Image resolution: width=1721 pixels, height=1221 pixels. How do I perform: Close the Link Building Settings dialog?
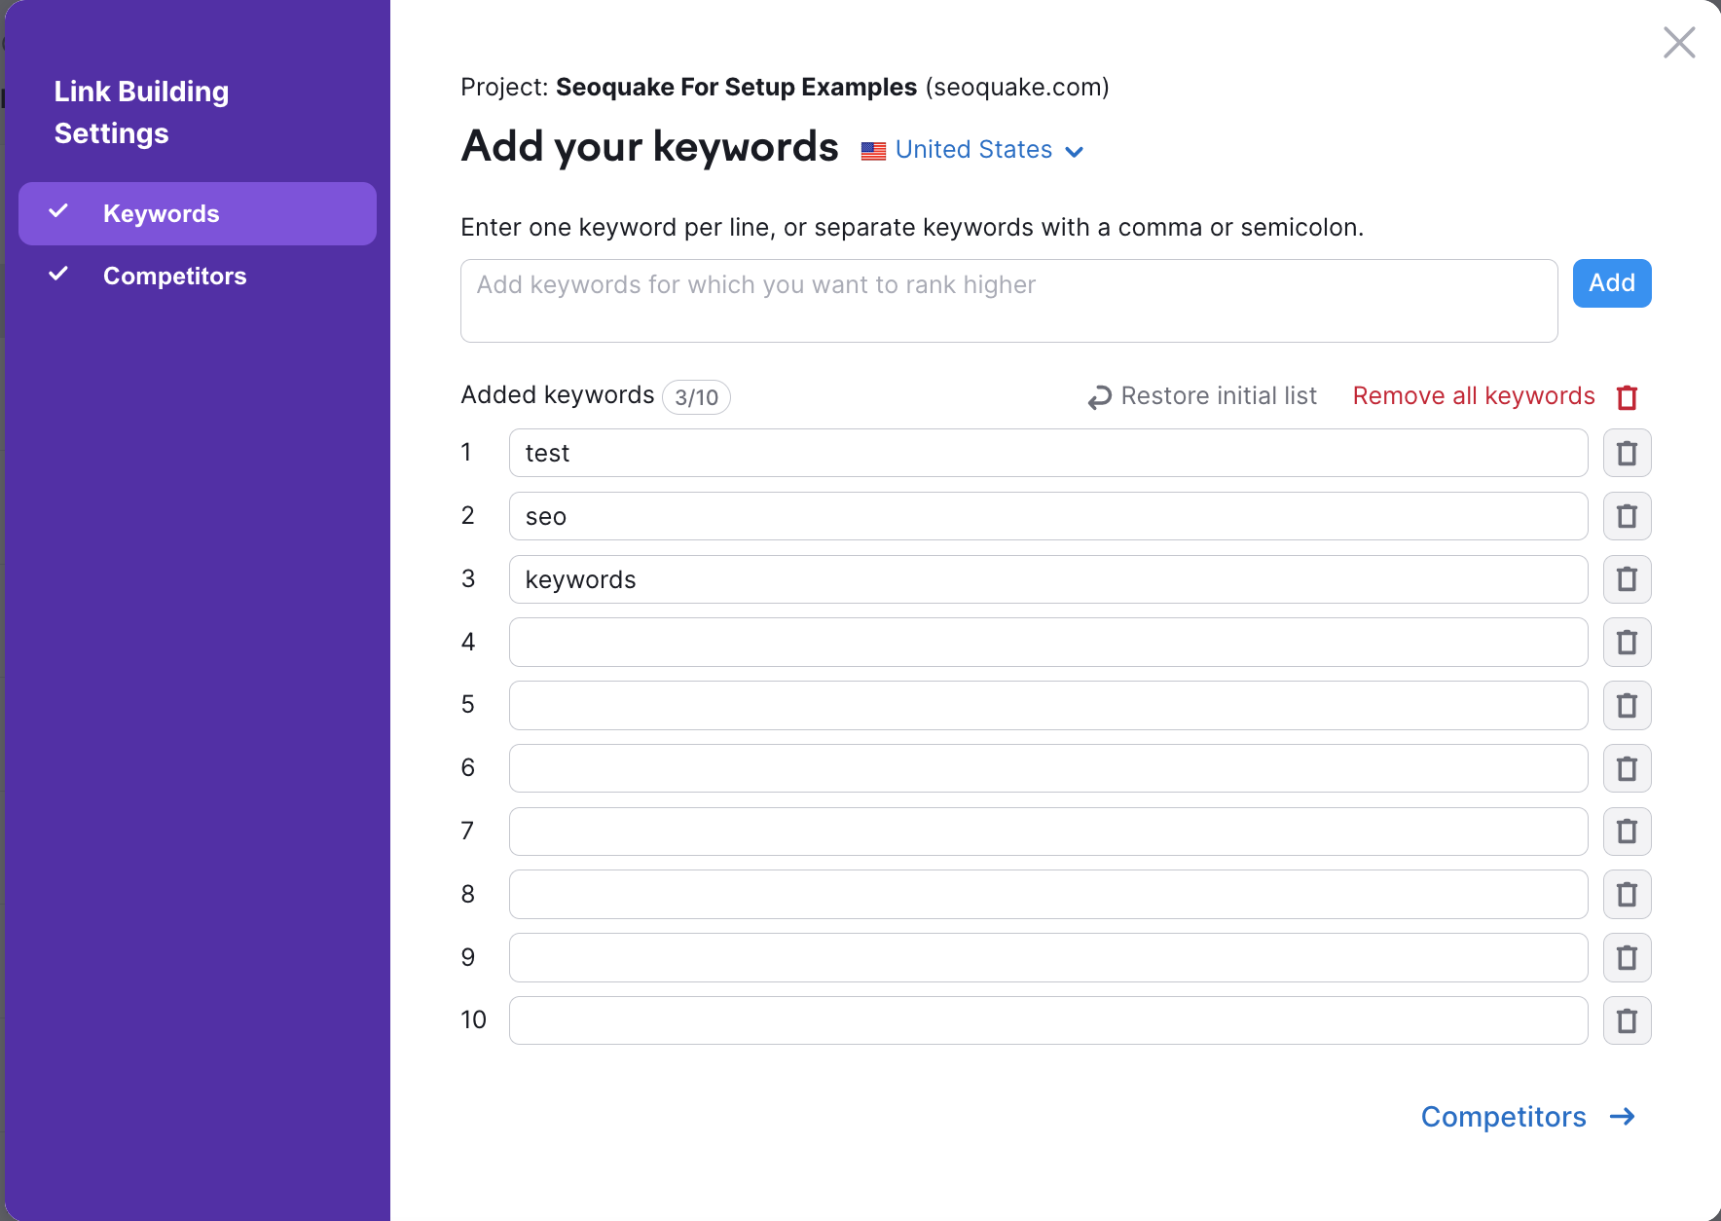tap(1679, 43)
